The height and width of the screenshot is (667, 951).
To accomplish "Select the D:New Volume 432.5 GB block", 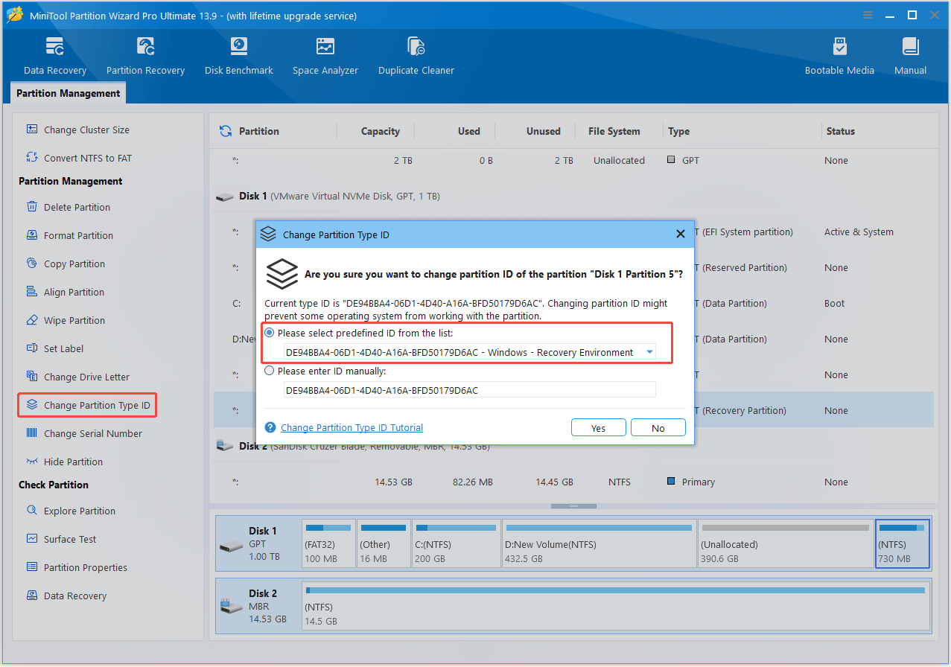I will tap(599, 544).
